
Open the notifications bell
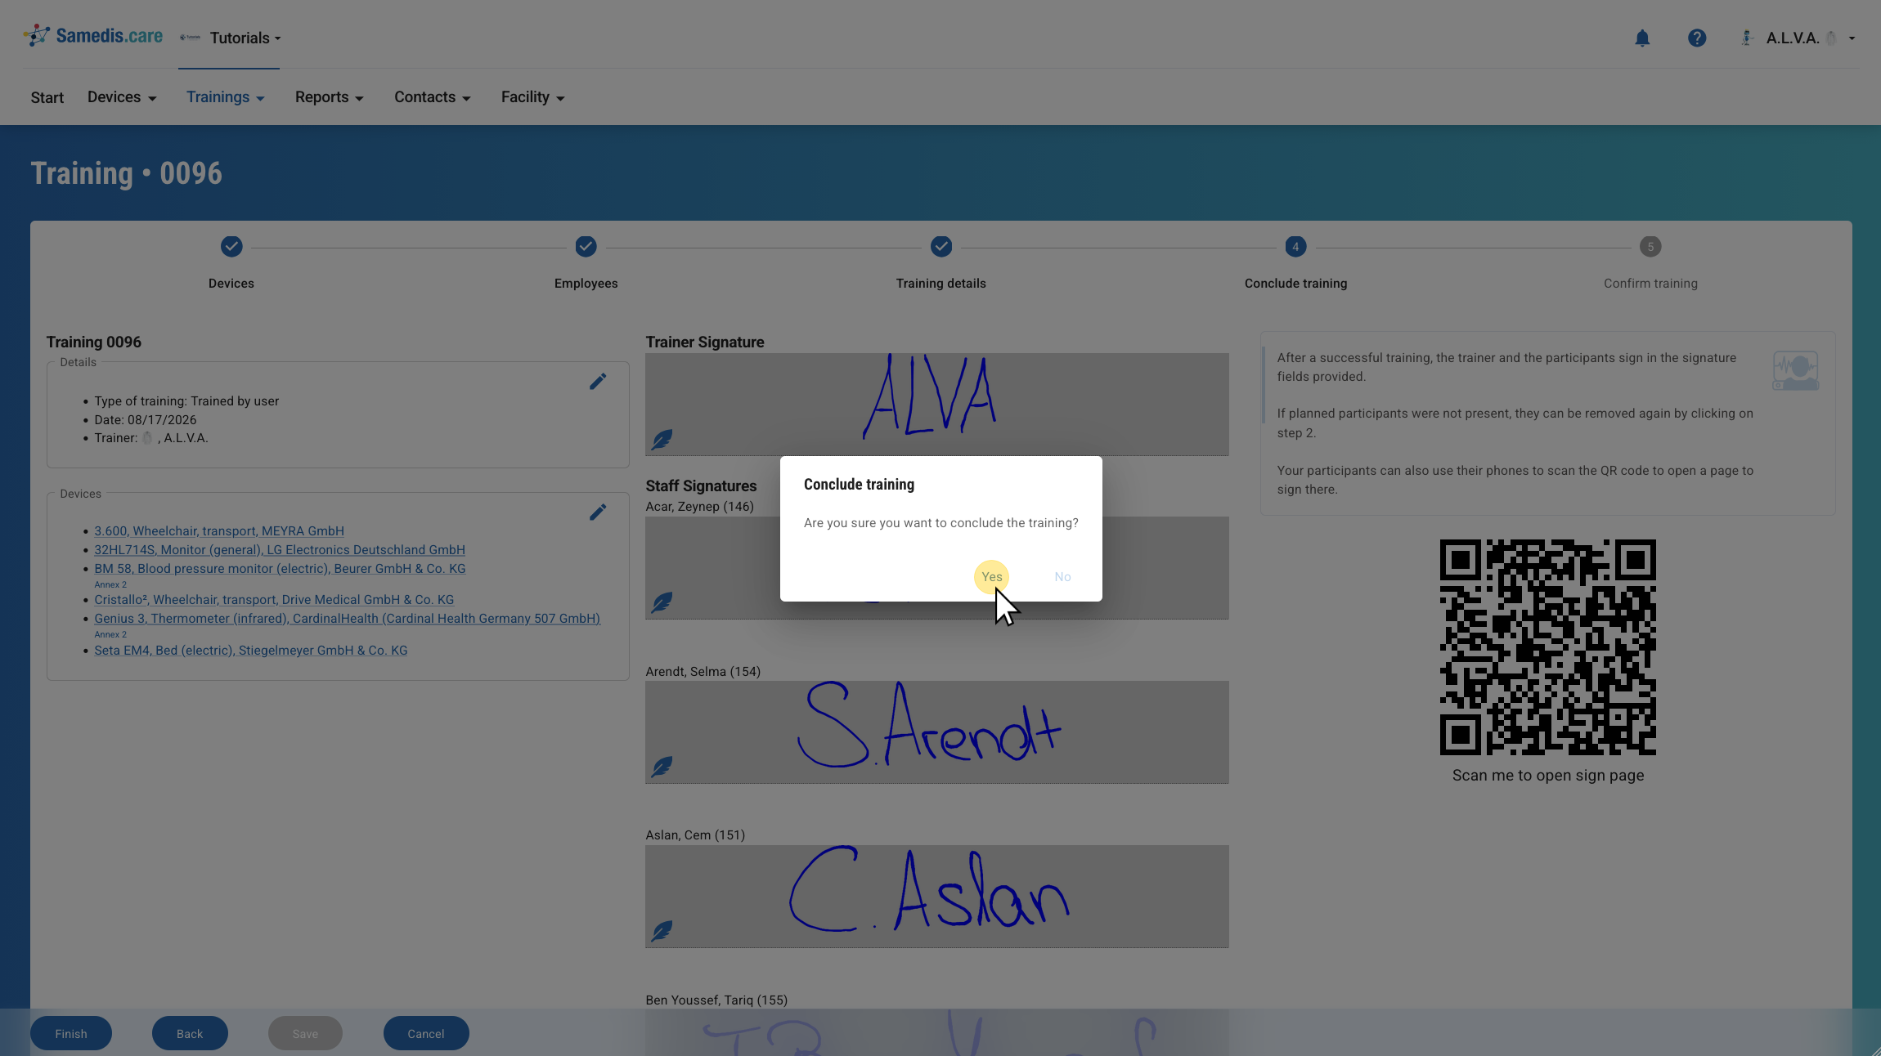pyautogui.click(x=1642, y=38)
